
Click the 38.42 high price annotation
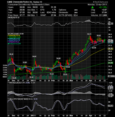point(99,35)
